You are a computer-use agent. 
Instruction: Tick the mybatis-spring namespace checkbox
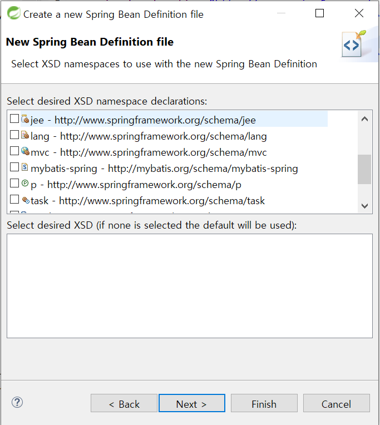[14, 167]
